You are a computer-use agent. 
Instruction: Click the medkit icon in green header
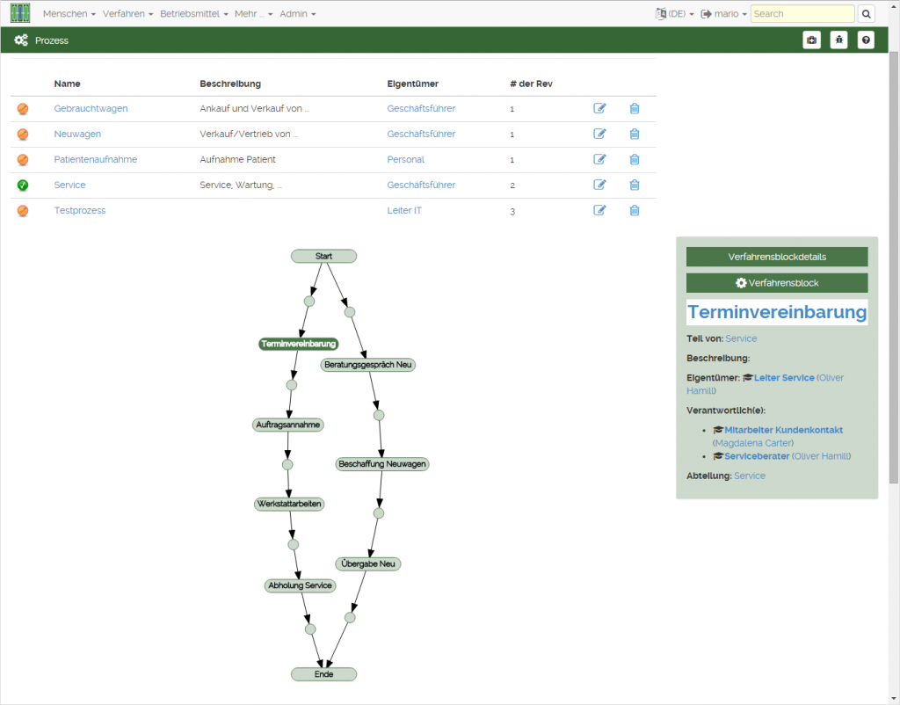click(x=811, y=40)
